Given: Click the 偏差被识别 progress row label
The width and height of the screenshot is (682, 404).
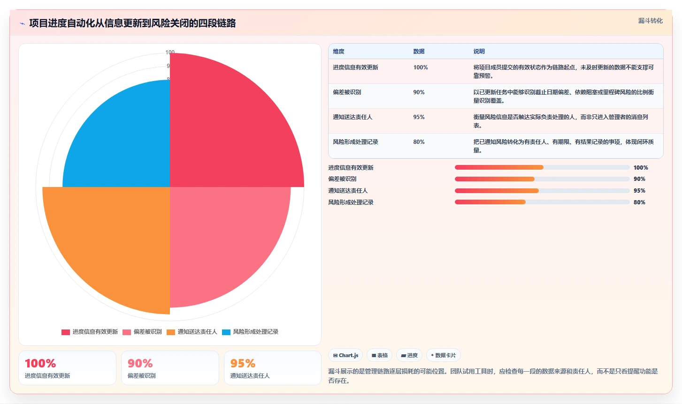Looking at the screenshot, I should (342, 179).
